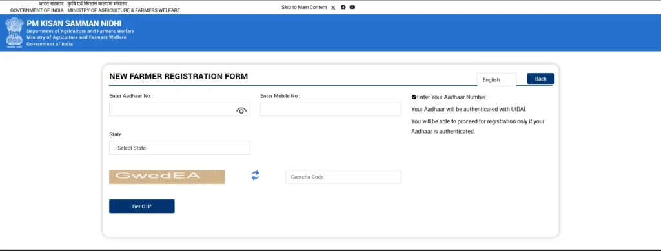Click Ministry of Agriculture & Farmers Welfare top text
Screen dimensions: 661x251
tap(123, 10)
